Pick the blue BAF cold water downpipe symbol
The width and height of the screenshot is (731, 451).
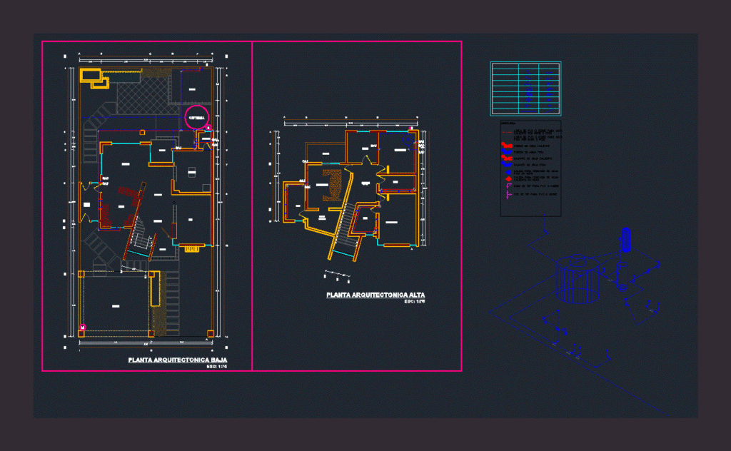506,164
